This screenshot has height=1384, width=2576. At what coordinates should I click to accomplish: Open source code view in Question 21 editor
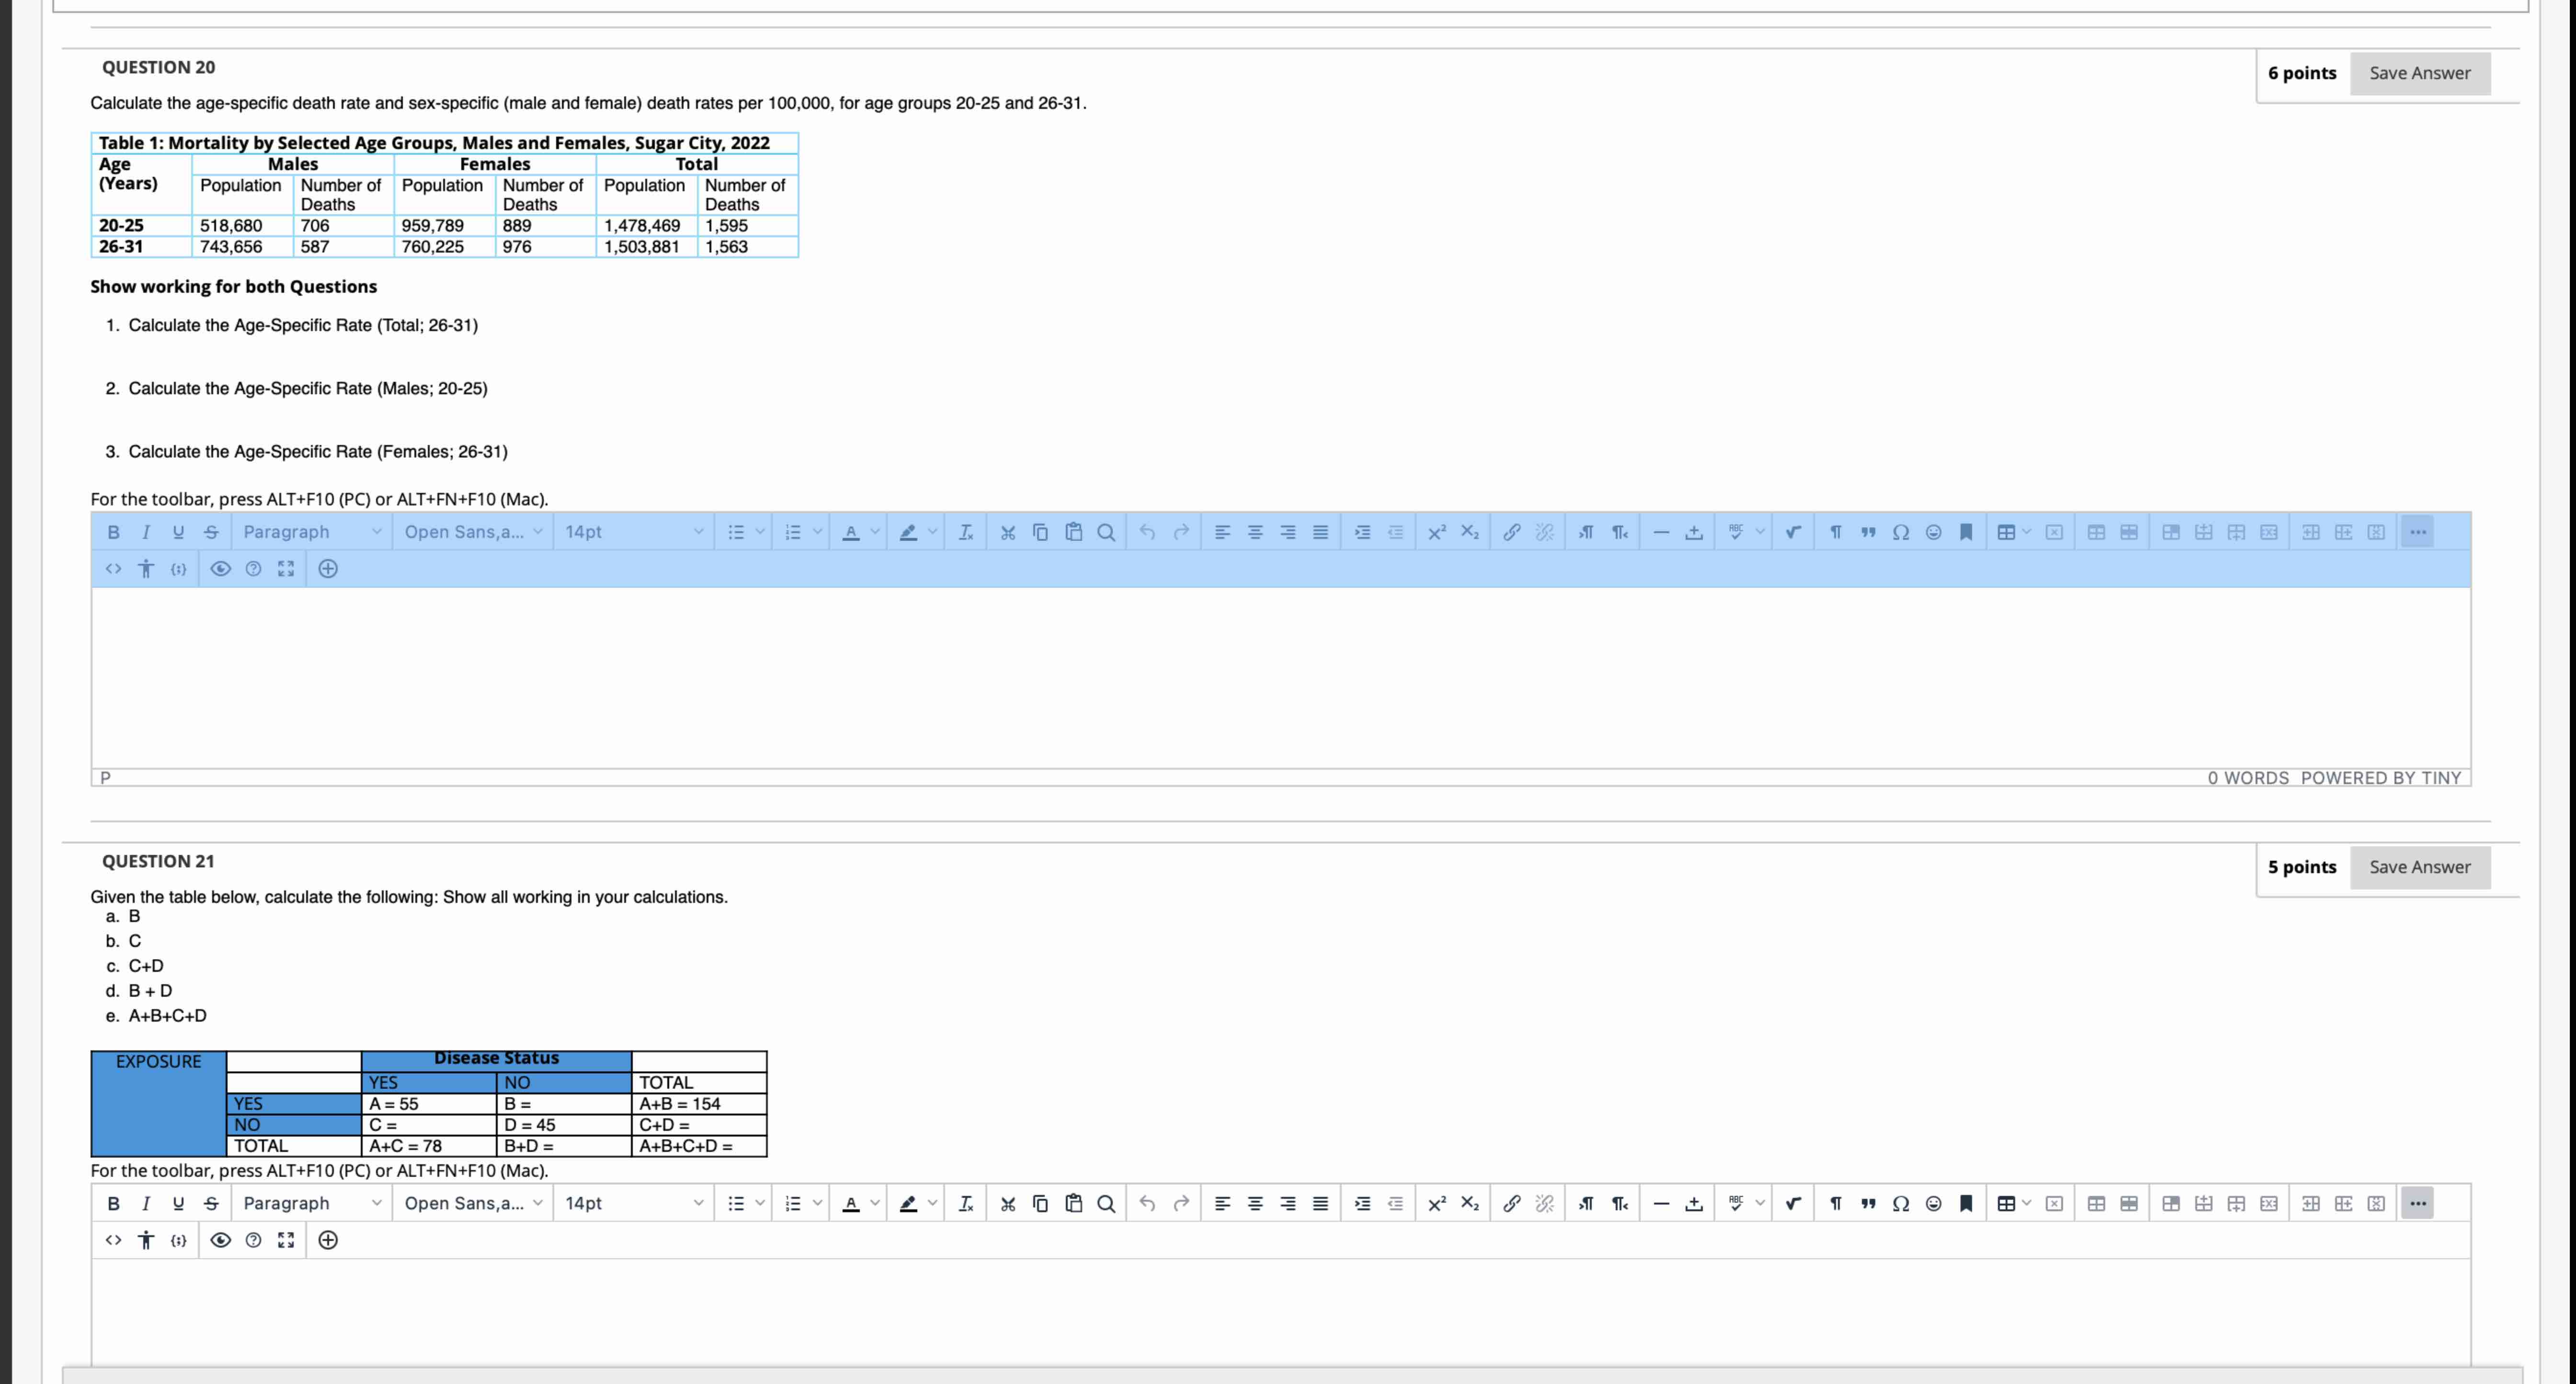click(x=113, y=1240)
